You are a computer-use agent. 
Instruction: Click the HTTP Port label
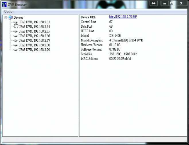click(87, 31)
